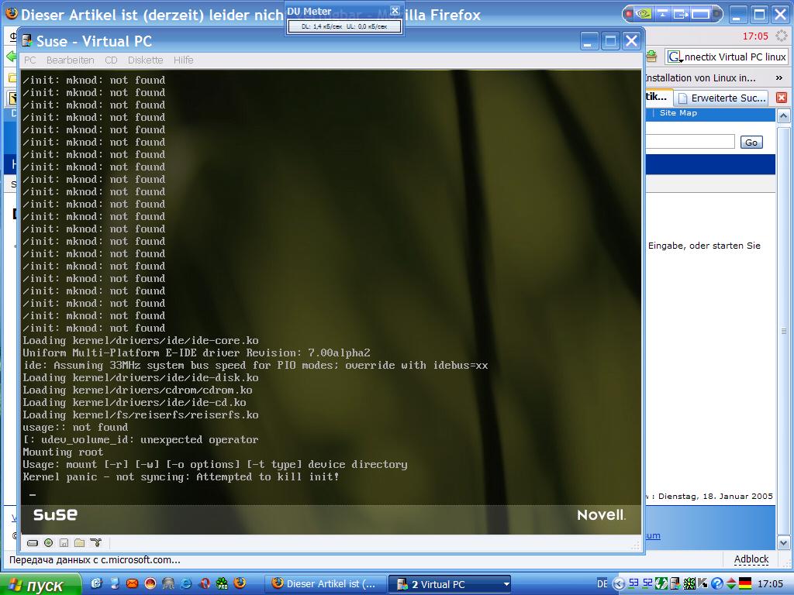Click the gray creature quick launch icon
794x595 pixels.
[x=168, y=583]
